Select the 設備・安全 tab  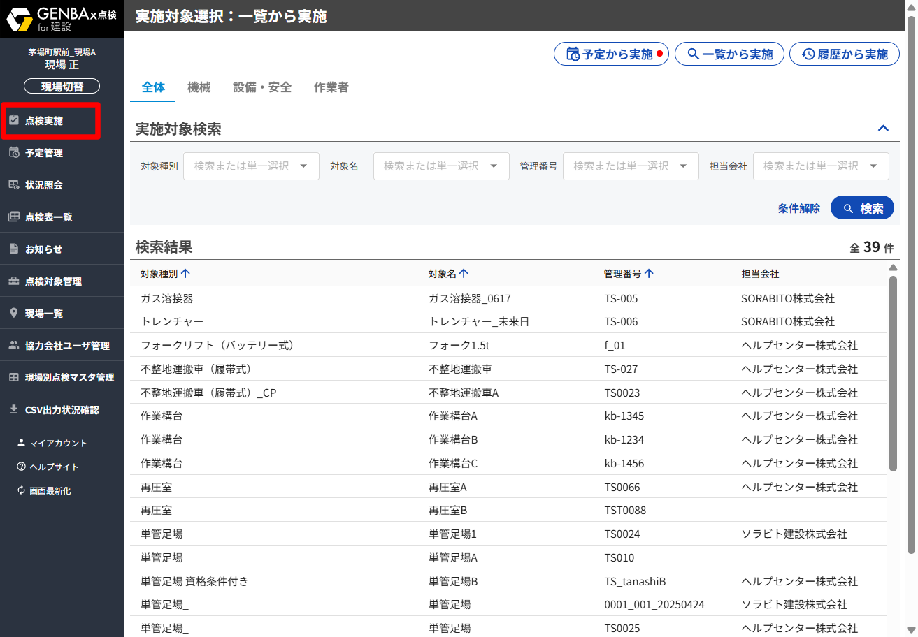pyautogui.click(x=262, y=88)
